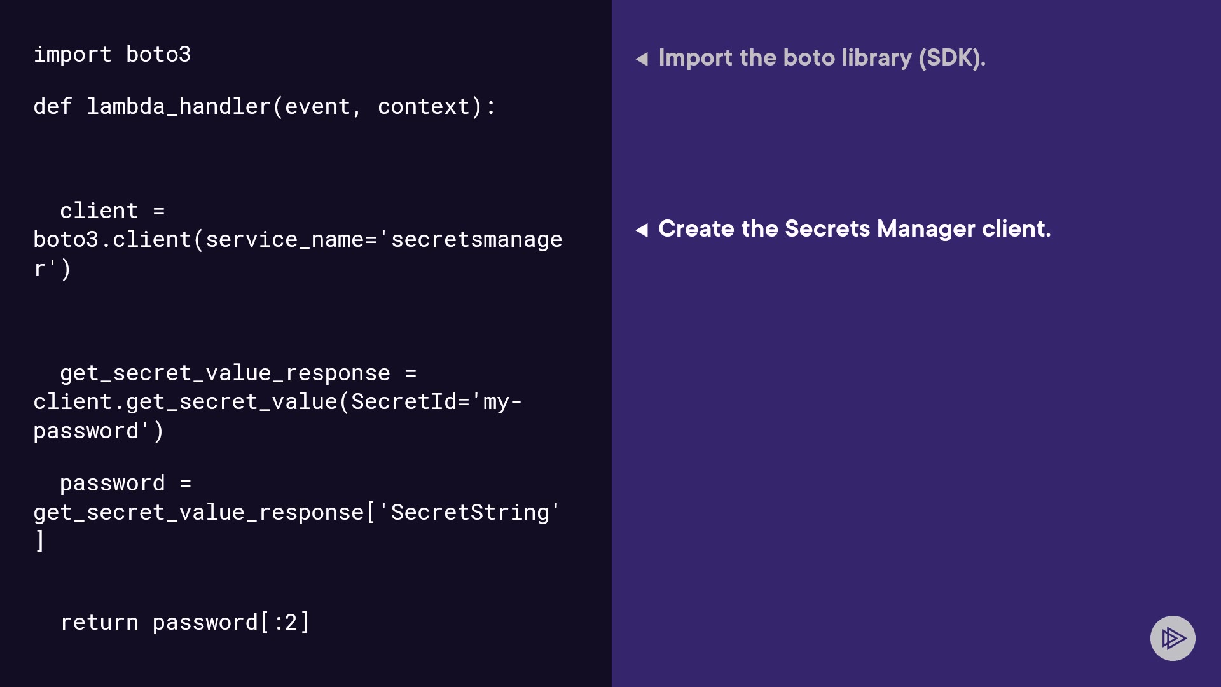
Task: Click the boto3.client(service_name= code line
Action: [x=298, y=240]
